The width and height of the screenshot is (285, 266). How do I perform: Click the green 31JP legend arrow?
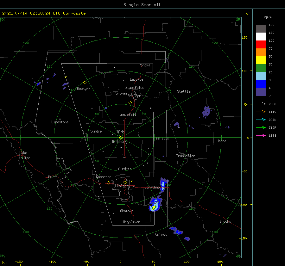pyautogui.click(x=261, y=128)
